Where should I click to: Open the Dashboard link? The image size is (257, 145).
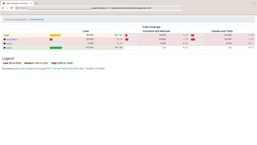point(36,19)
